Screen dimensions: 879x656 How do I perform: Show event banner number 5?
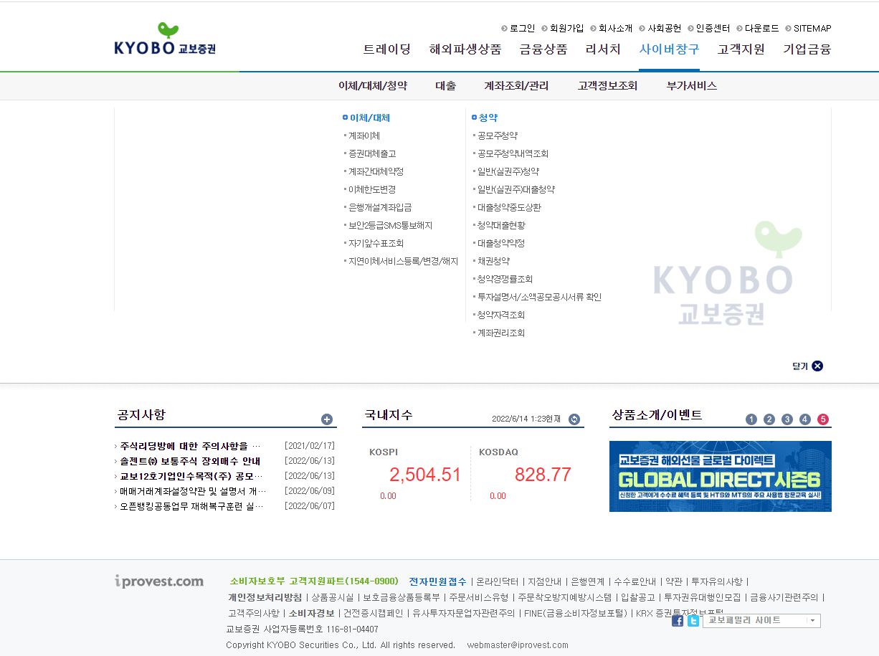(823, 419)
